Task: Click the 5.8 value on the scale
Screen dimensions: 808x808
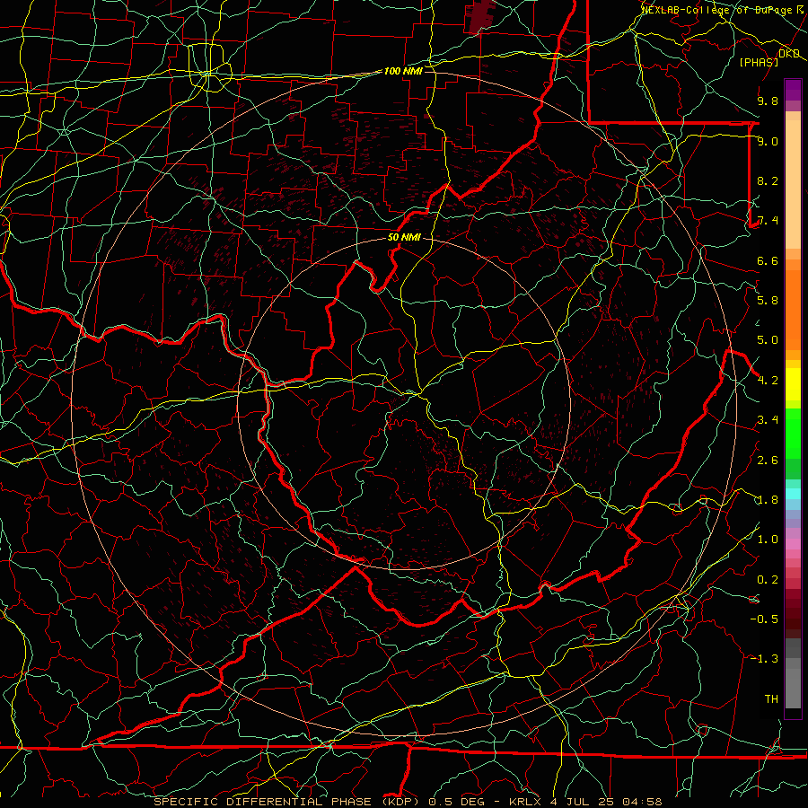Action: click(x=768, y=301)
